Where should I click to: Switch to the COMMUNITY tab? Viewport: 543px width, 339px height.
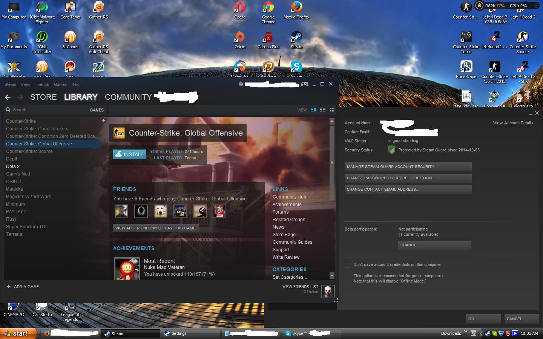click(128, 97)
